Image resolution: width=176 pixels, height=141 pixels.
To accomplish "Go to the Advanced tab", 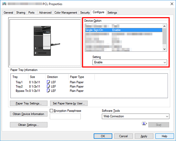I will tap(45, 13).
